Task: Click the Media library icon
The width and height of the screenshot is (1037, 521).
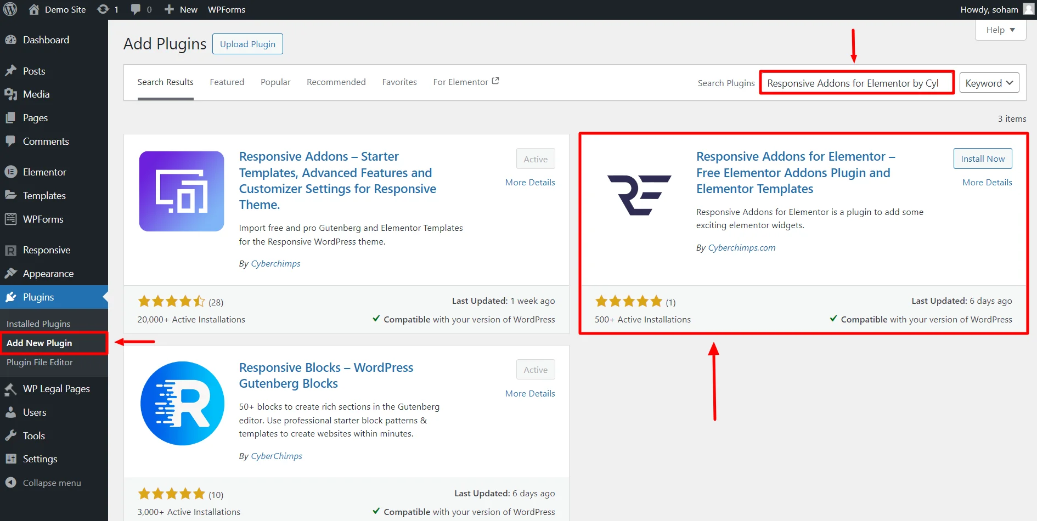Action: click(10, 94)
